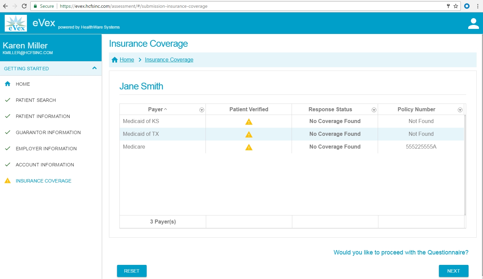Follow the Home breadcrumb link
This screenshot has height=279, width=483.
[x=127, y=60]
